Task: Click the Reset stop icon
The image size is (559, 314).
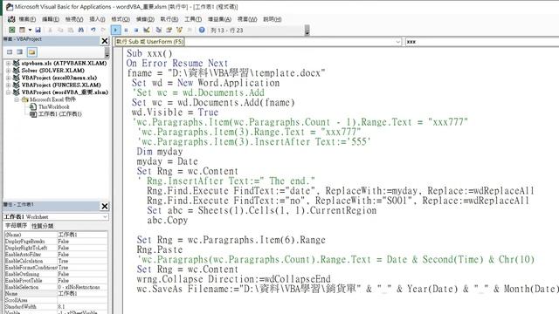Action: (136, 31)
